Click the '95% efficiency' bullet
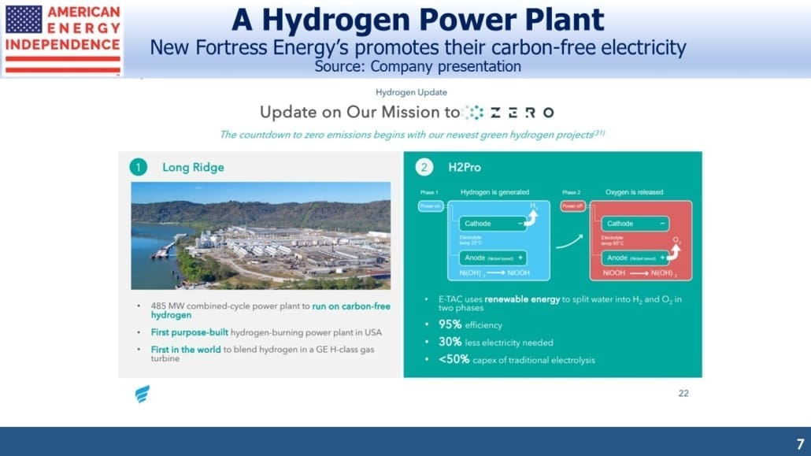The image size is (811, 456). point(470,324)
